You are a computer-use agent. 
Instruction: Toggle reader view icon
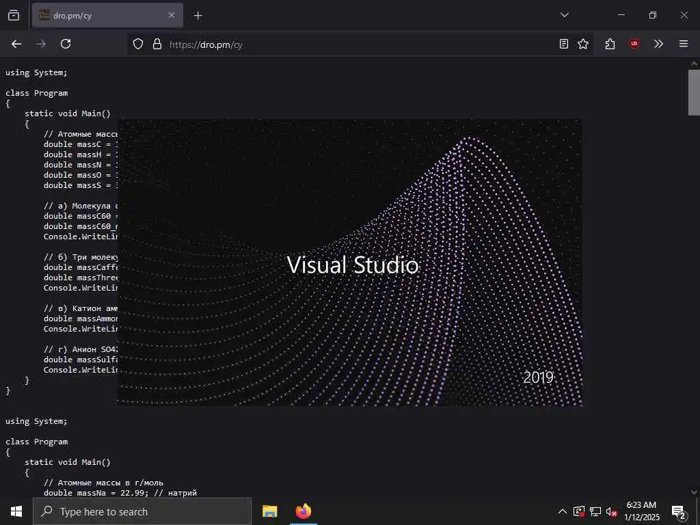click(564, 44)
